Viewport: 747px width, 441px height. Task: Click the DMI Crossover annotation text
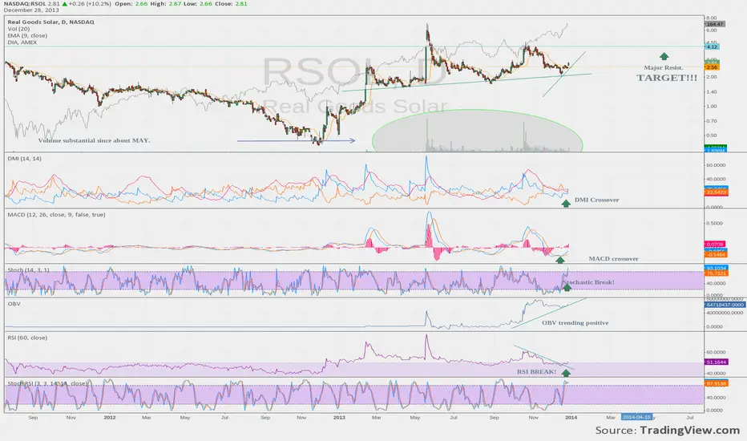[x=596, y=200]
